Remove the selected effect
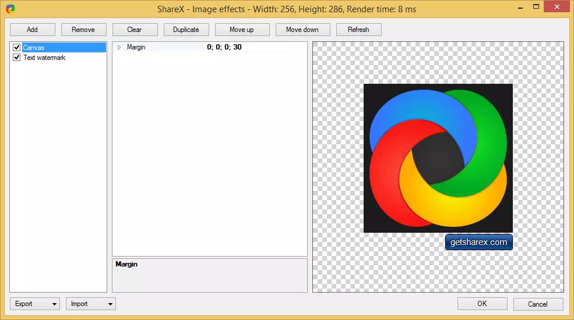 coord(83,30)
